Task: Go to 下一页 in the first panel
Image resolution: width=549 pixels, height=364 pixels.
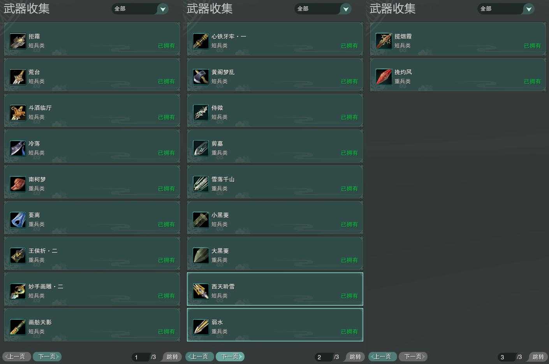Action: click(47, 357)
